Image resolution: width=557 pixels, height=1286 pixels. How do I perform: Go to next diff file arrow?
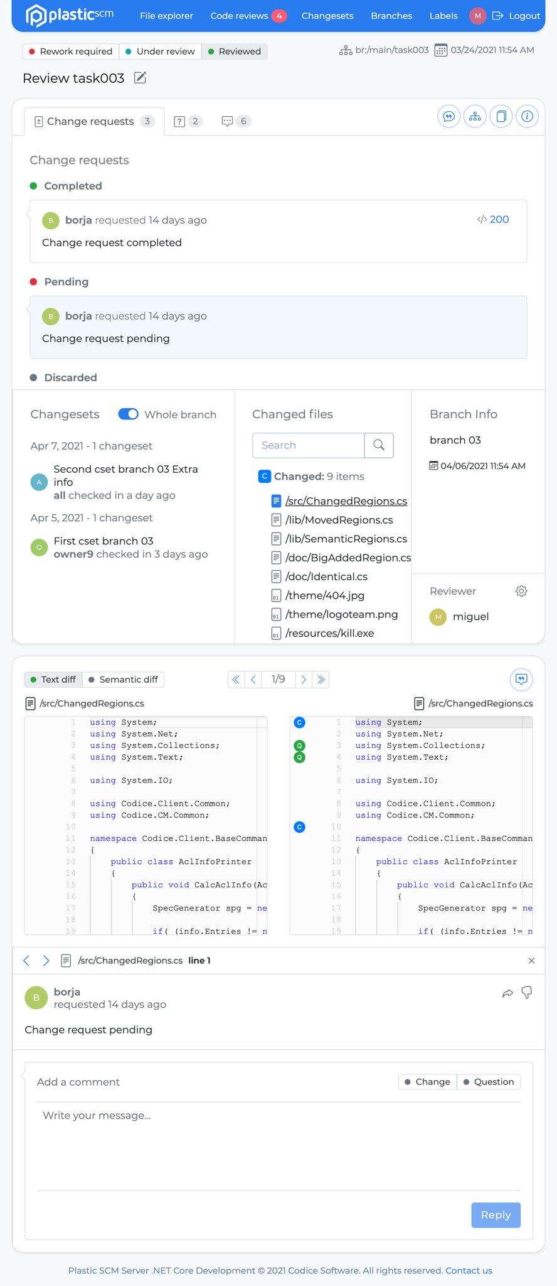click(x=304, y=679)
